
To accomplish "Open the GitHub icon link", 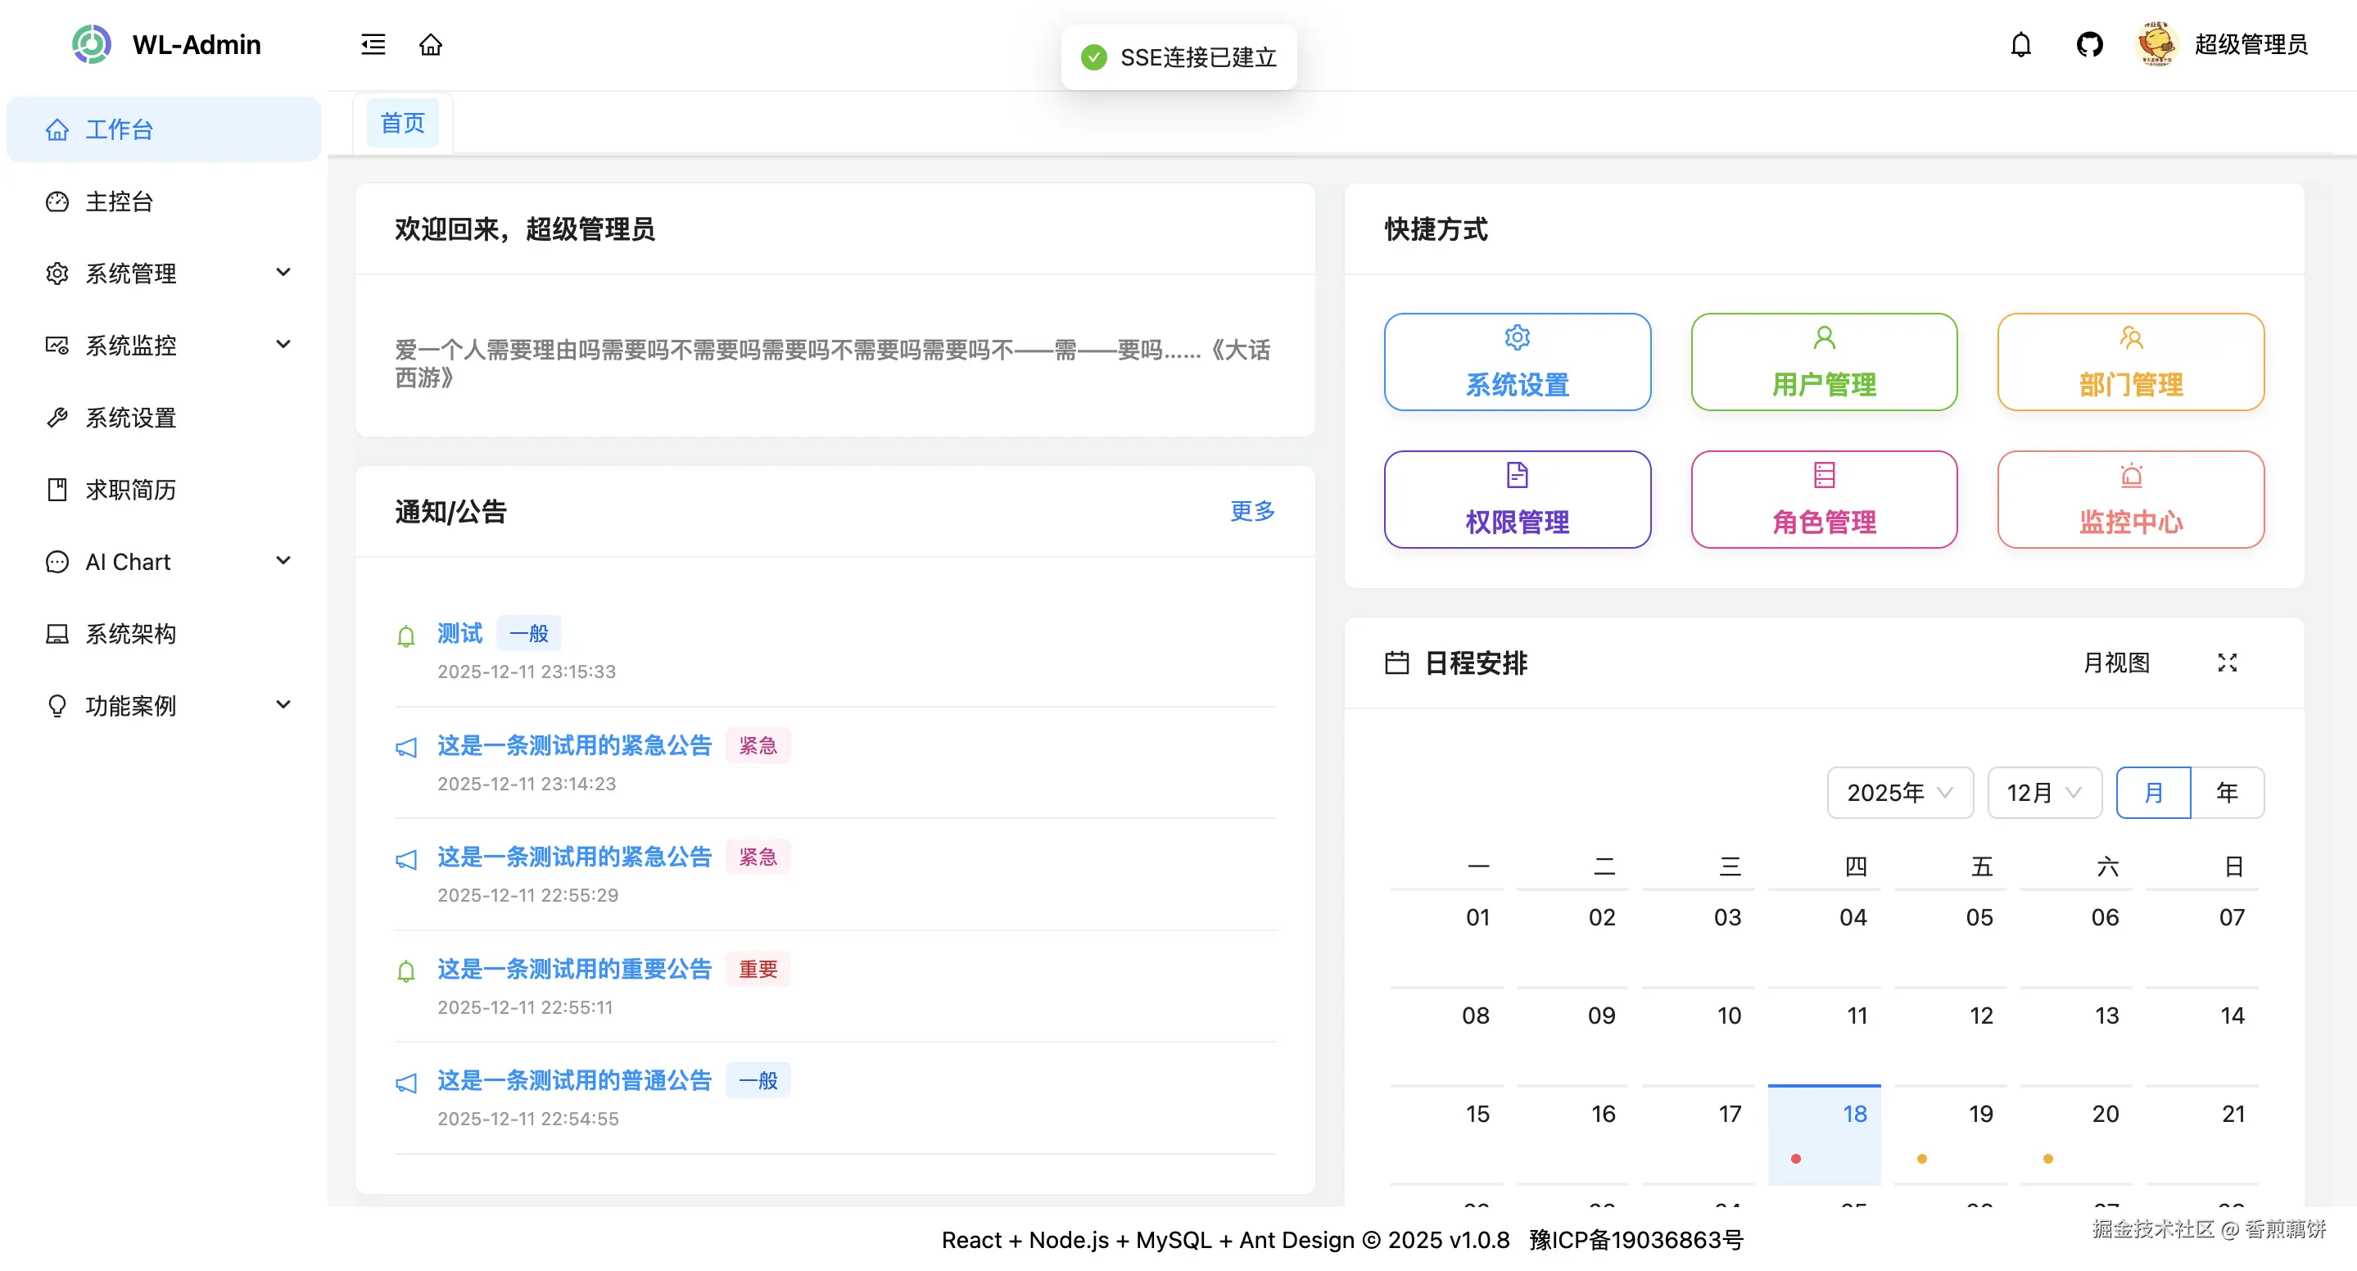I will pyautogui.click(x=2089, y=44).
